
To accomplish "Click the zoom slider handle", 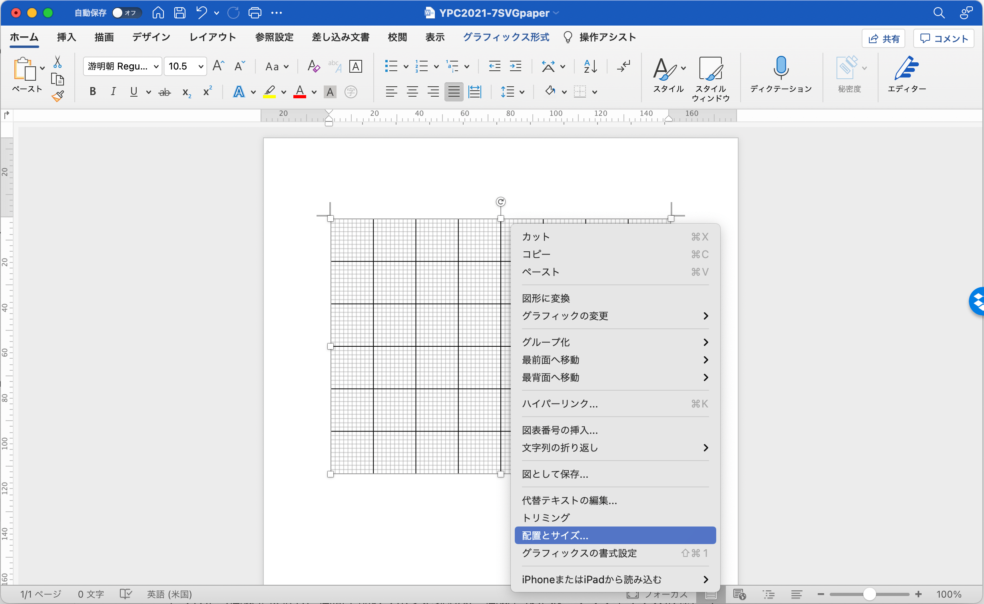I will [x=869, y=594].
